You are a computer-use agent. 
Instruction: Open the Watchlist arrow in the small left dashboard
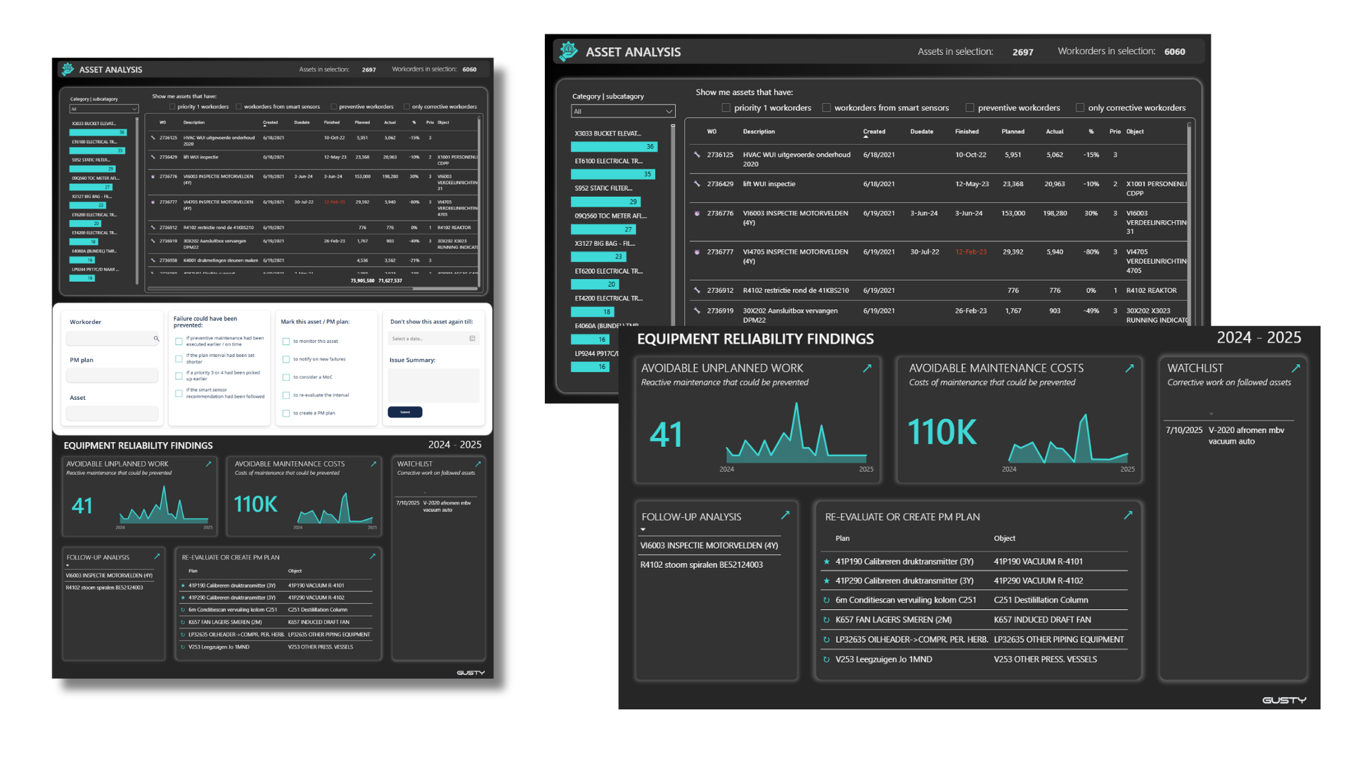[478, 464]
